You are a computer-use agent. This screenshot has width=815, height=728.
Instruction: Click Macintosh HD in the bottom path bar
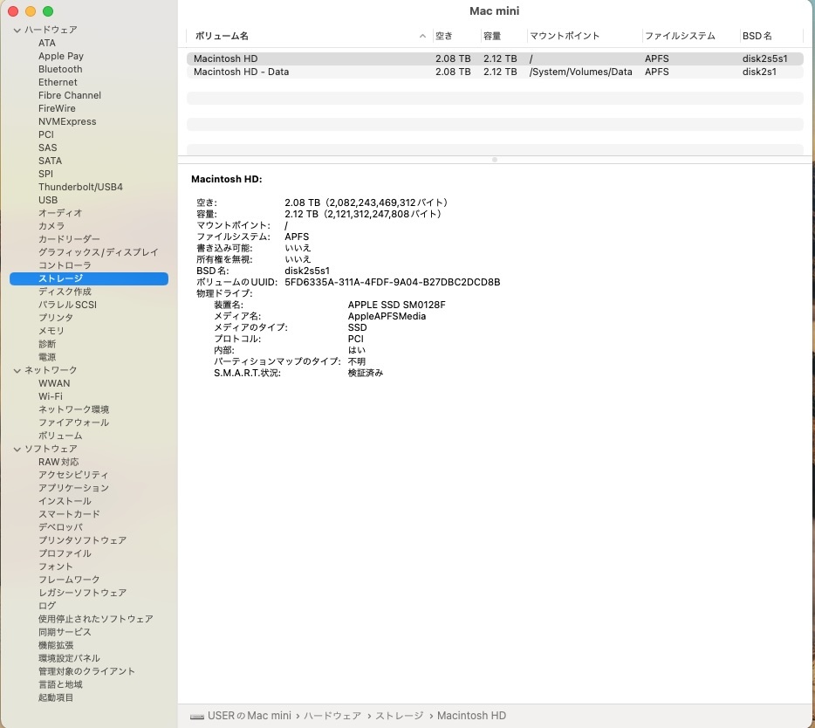pos(471,716)
